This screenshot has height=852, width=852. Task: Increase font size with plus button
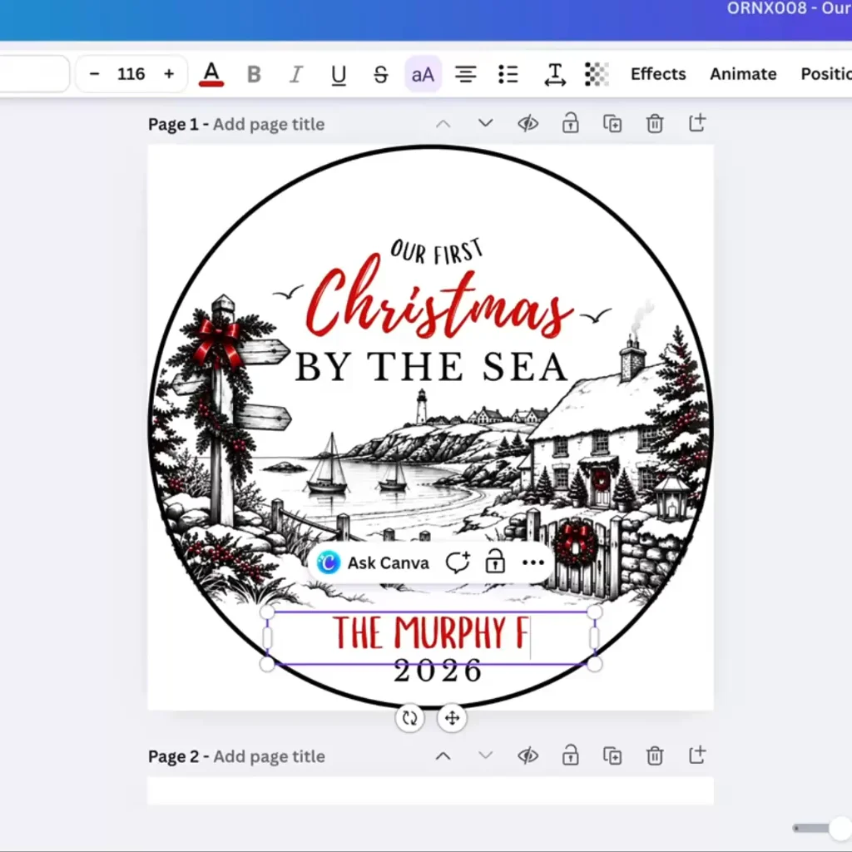(169, 74)
